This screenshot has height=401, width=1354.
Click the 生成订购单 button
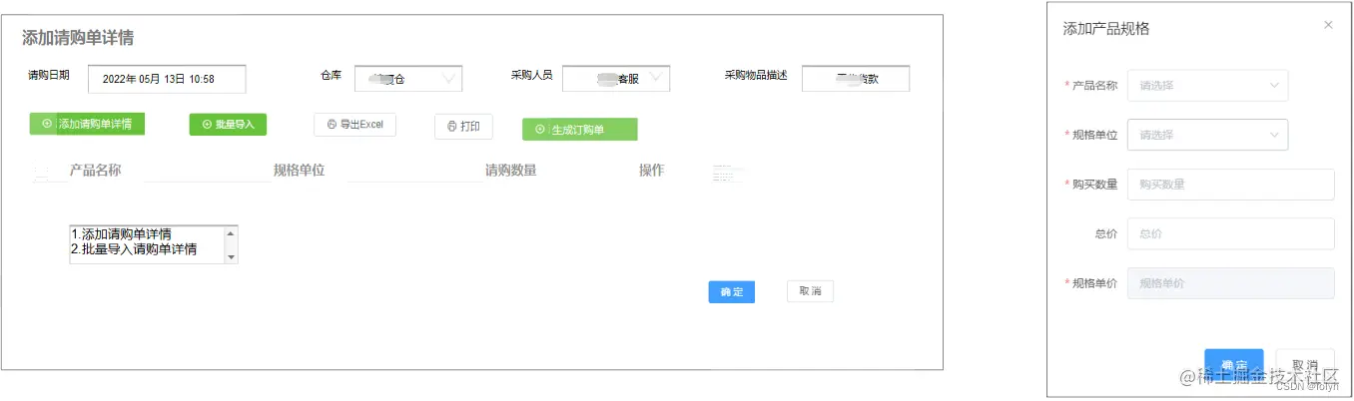[579, 129]
